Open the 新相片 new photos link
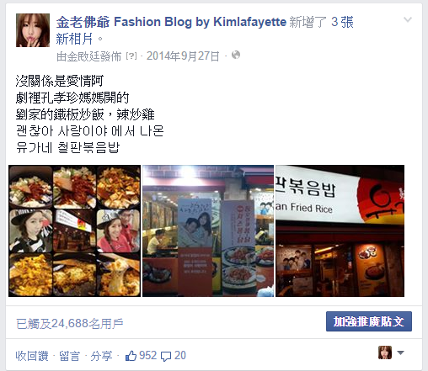Viewport: 428px width, 371px height. pyautogui.click(x=74, y=39)
